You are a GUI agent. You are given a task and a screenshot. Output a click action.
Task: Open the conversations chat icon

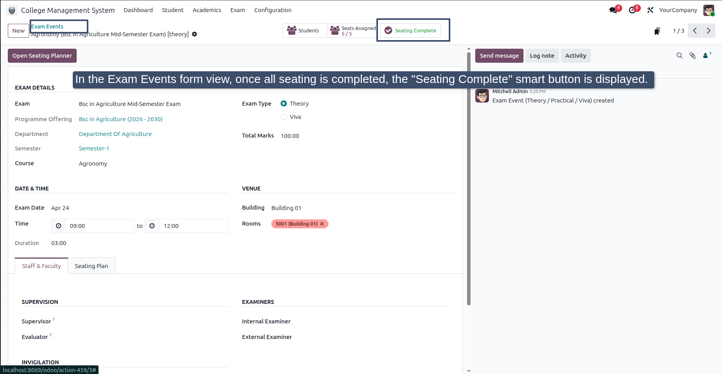(x=614, y=10)
